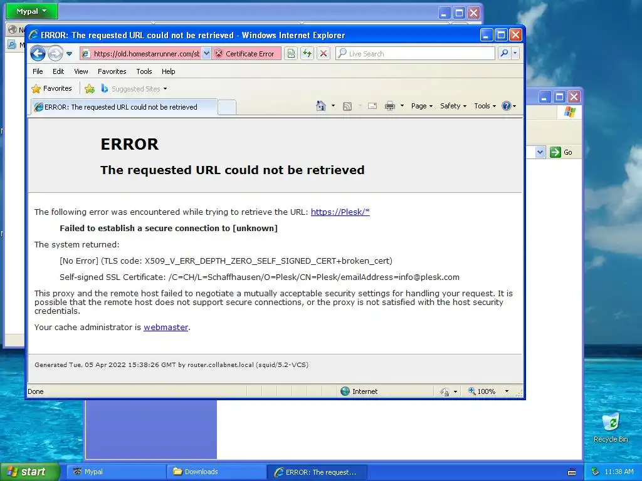
Task: Open the Favorites star button panel
Action: tap(52, 88)
